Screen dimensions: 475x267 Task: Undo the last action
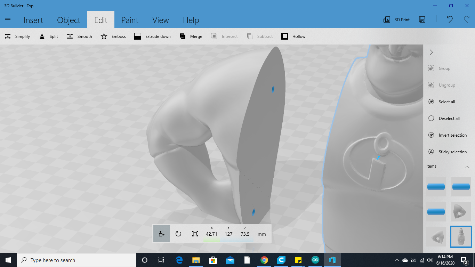(449, 20)
